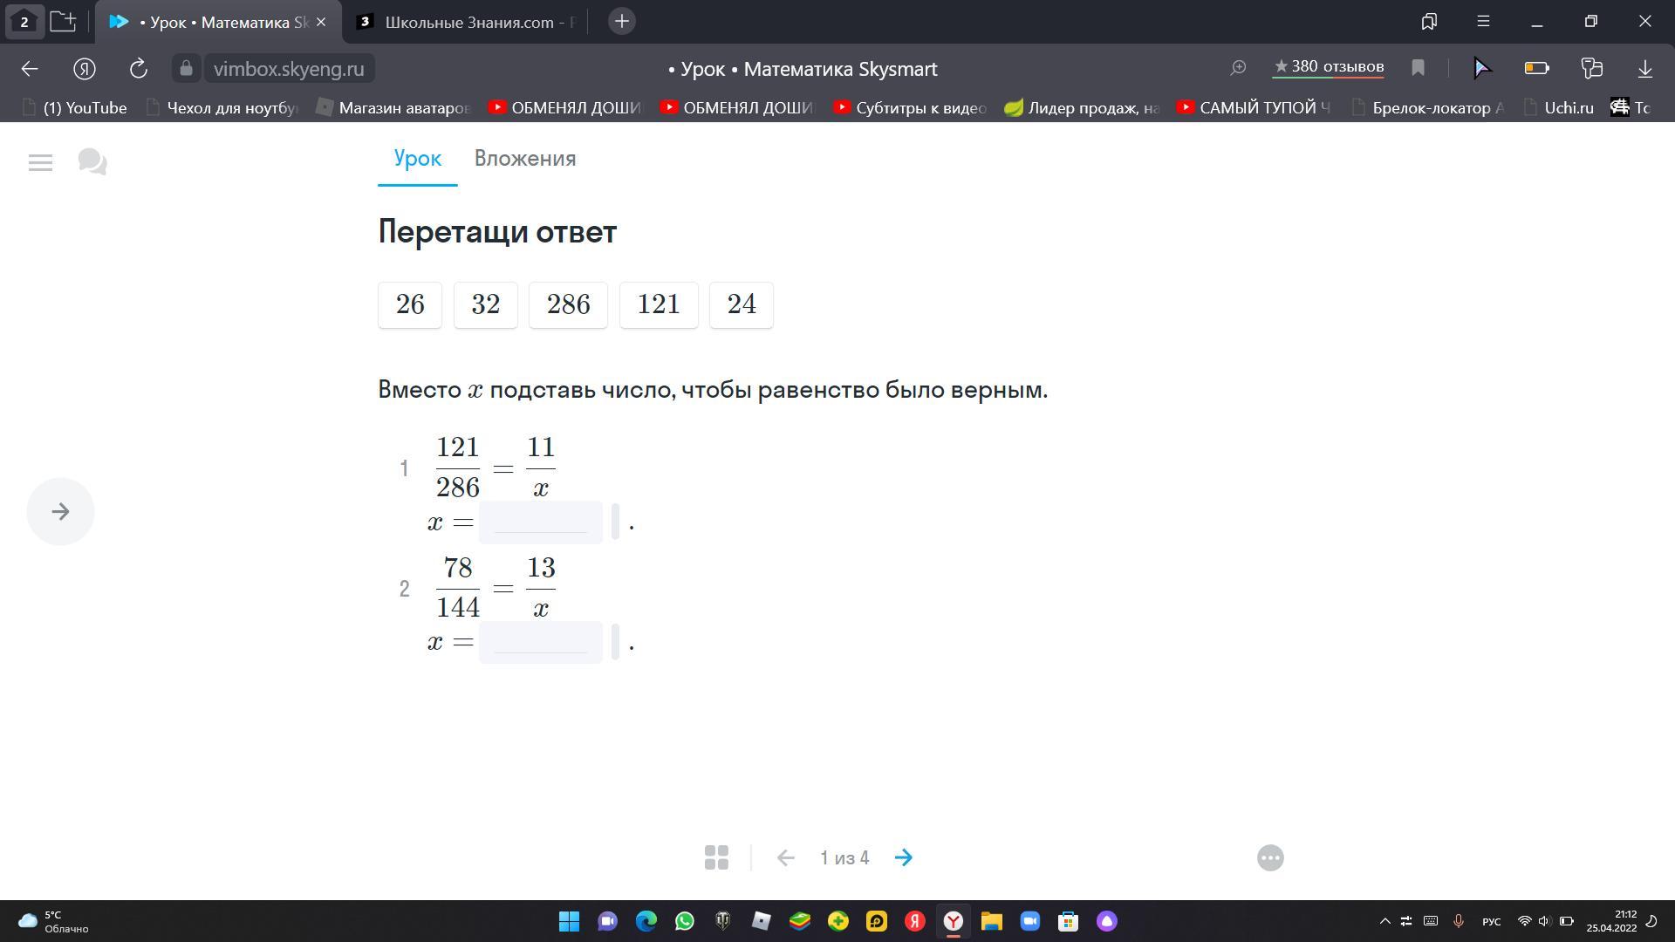Go to next exercise with blue arrow

904,857
